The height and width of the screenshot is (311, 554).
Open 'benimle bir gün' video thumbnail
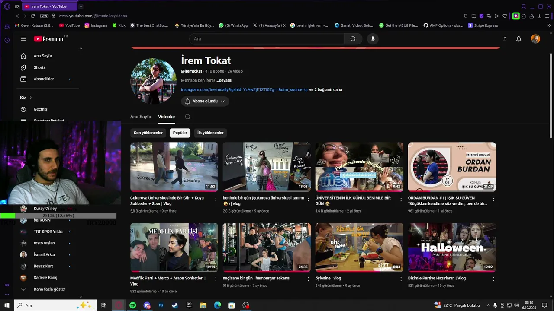(267, 167)
